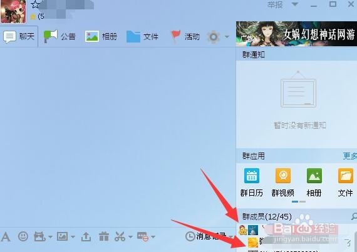Image resolution: width=357 pixels, height=252 pixels.
Task: Click the 群应用 section header
Action: click(254, 156)
